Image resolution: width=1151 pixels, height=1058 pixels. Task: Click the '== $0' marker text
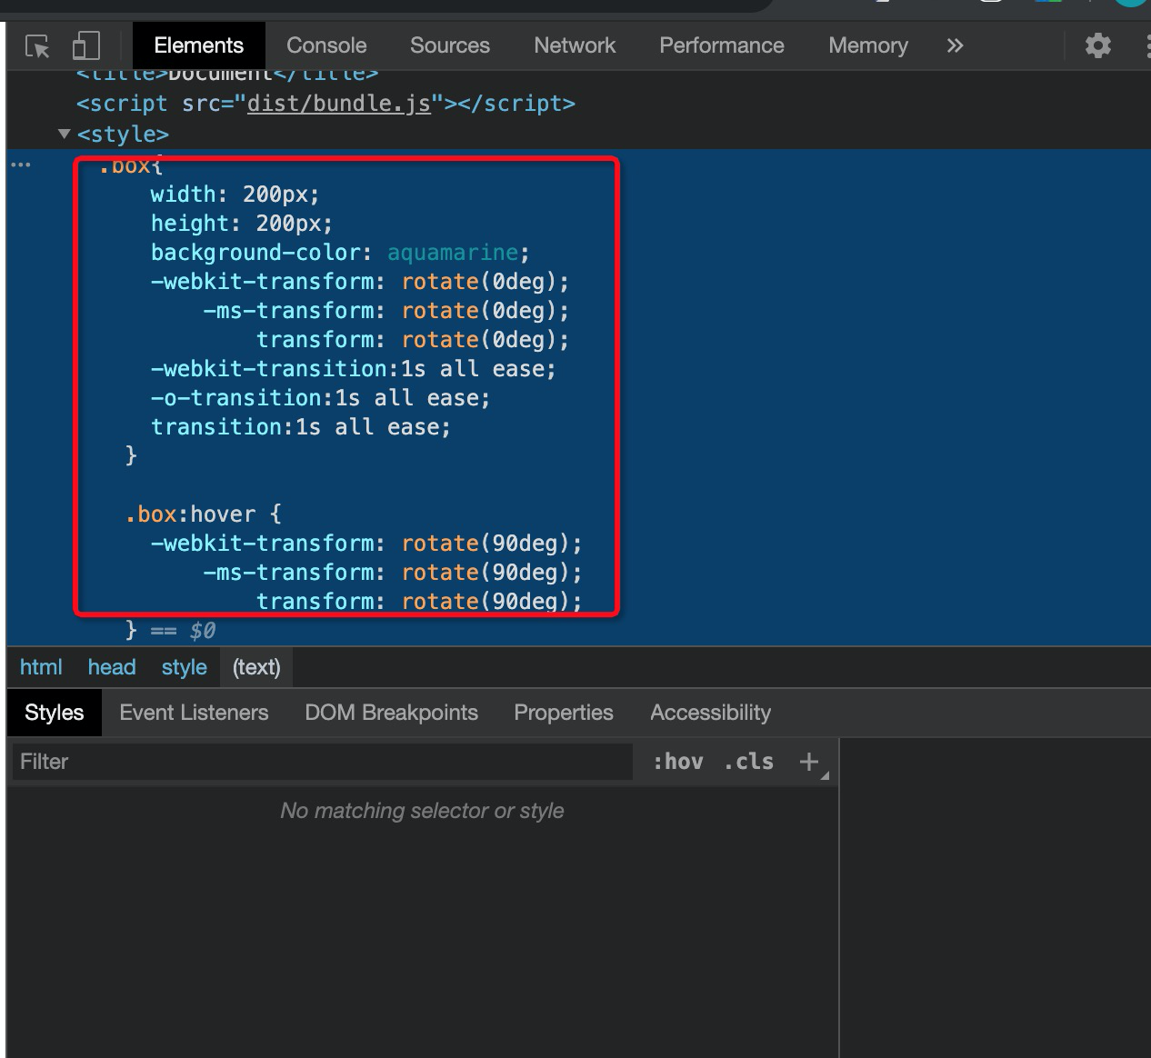pos(184,630)
